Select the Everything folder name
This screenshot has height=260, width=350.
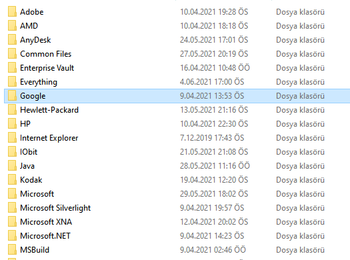click(x=39, y=82)
